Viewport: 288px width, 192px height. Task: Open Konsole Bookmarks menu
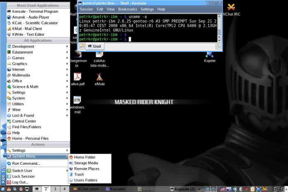(128, 9)
